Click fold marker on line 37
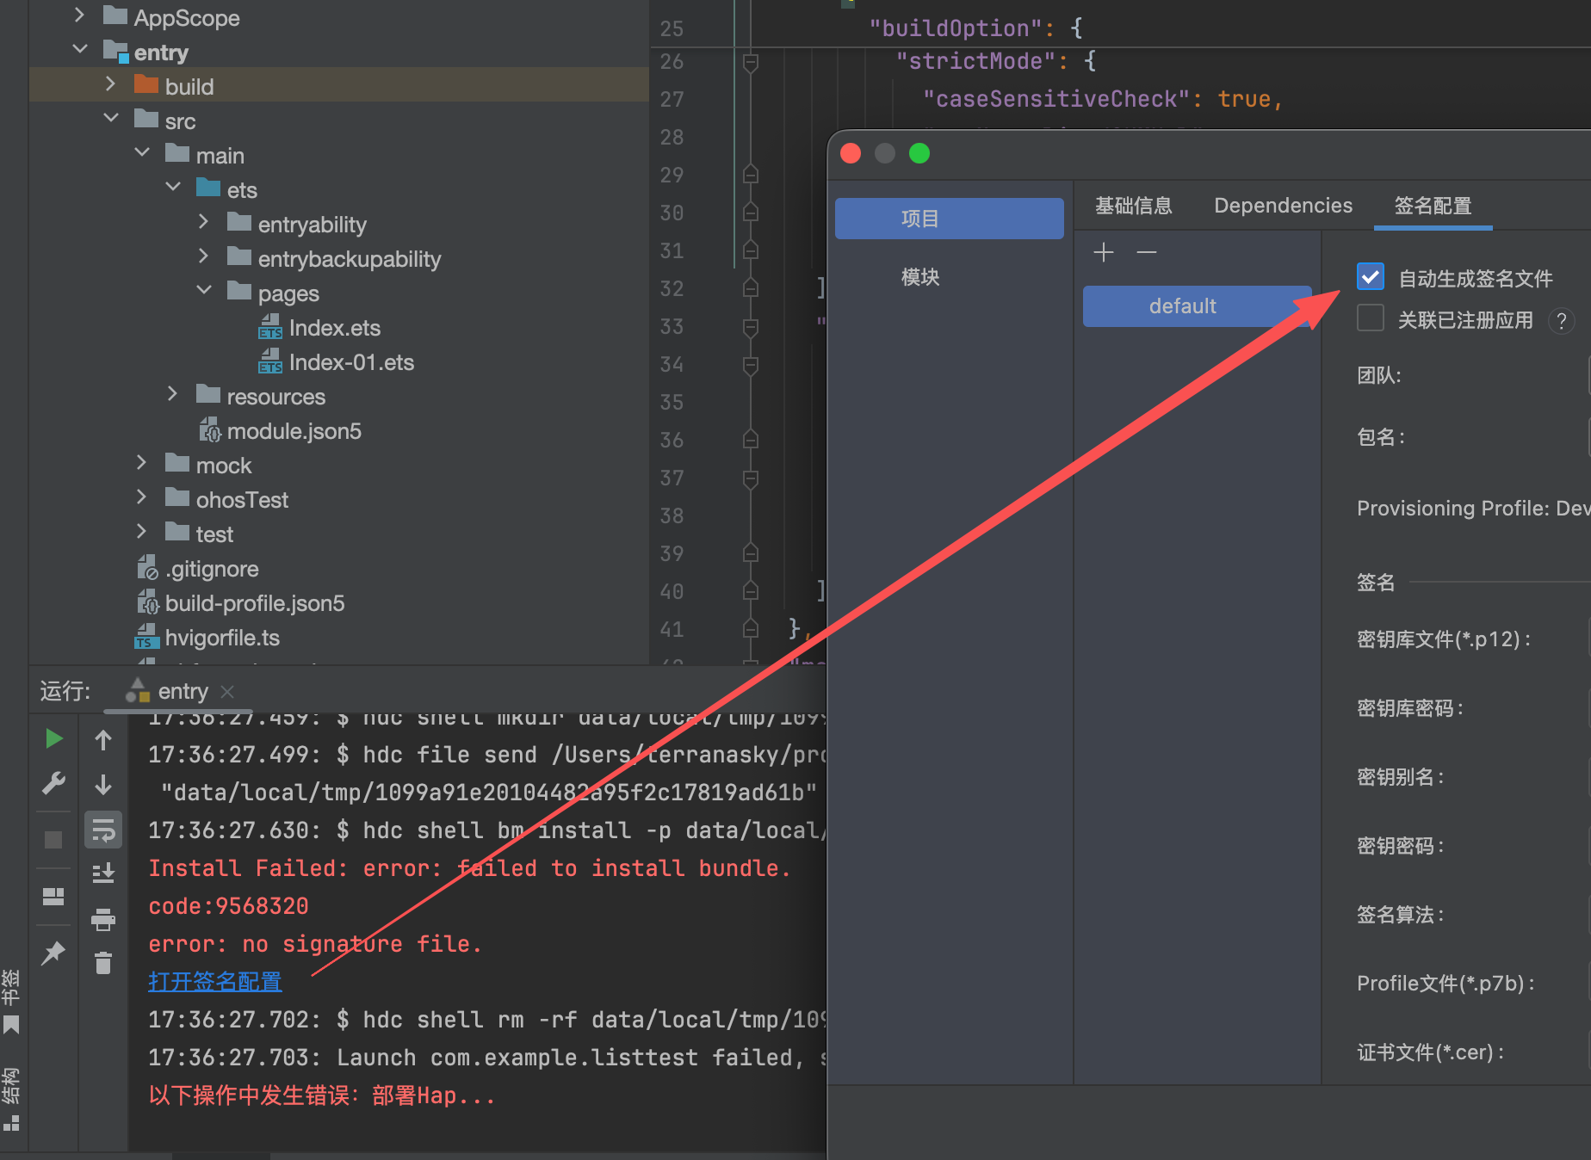The height and width of the screenshot is (1160, 1591). [751, 478]
